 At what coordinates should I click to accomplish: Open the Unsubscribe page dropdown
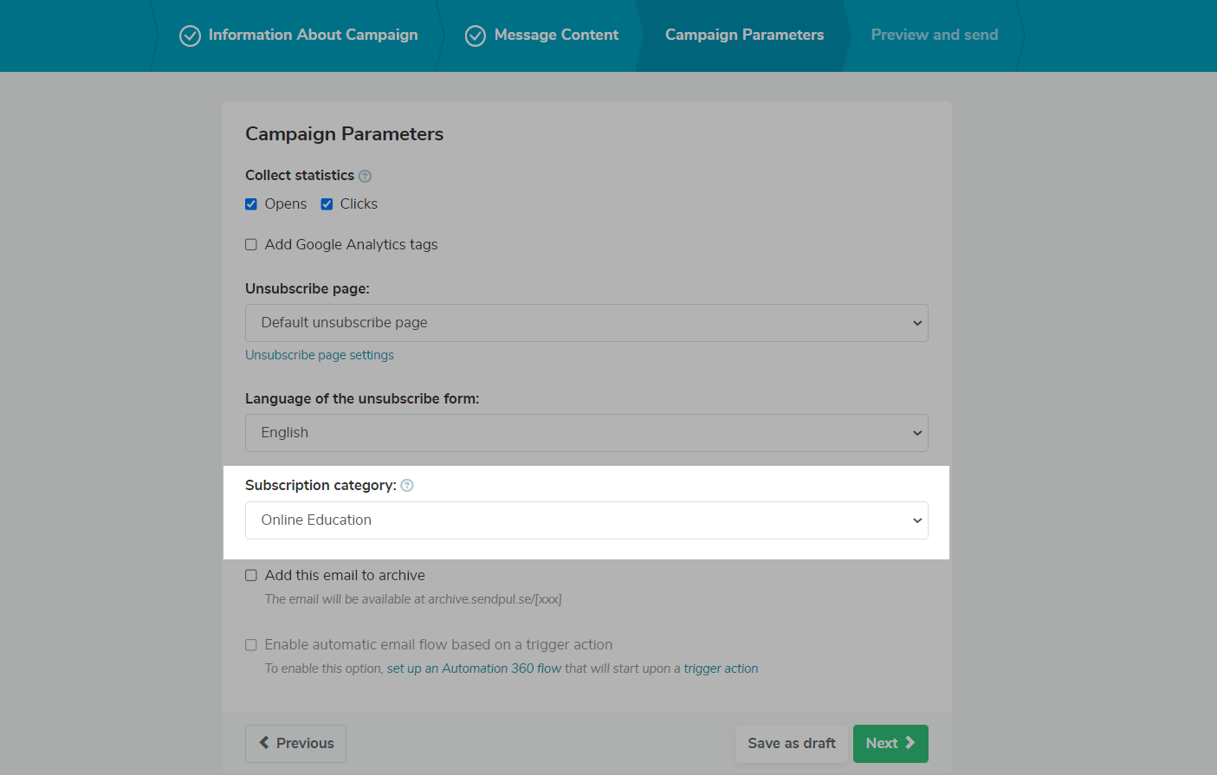pyautogui.click(x=586, y=323)
